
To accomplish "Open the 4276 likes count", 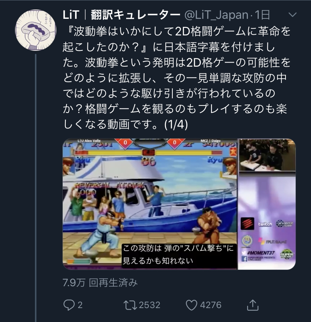I will 211,305.
